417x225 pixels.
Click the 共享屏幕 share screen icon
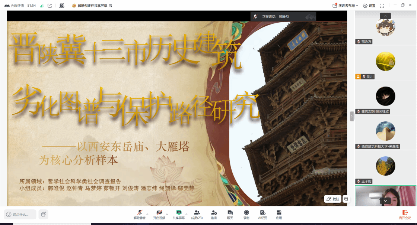179,214
